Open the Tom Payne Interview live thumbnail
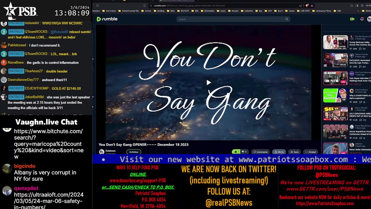 tap(335, 78)
